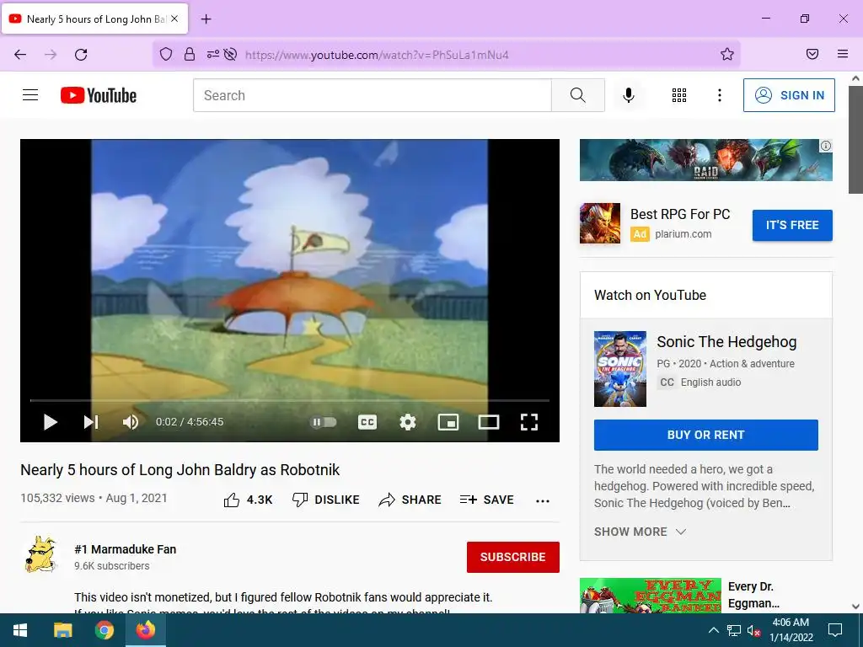Go back in Firefox

tap(20, 55)
